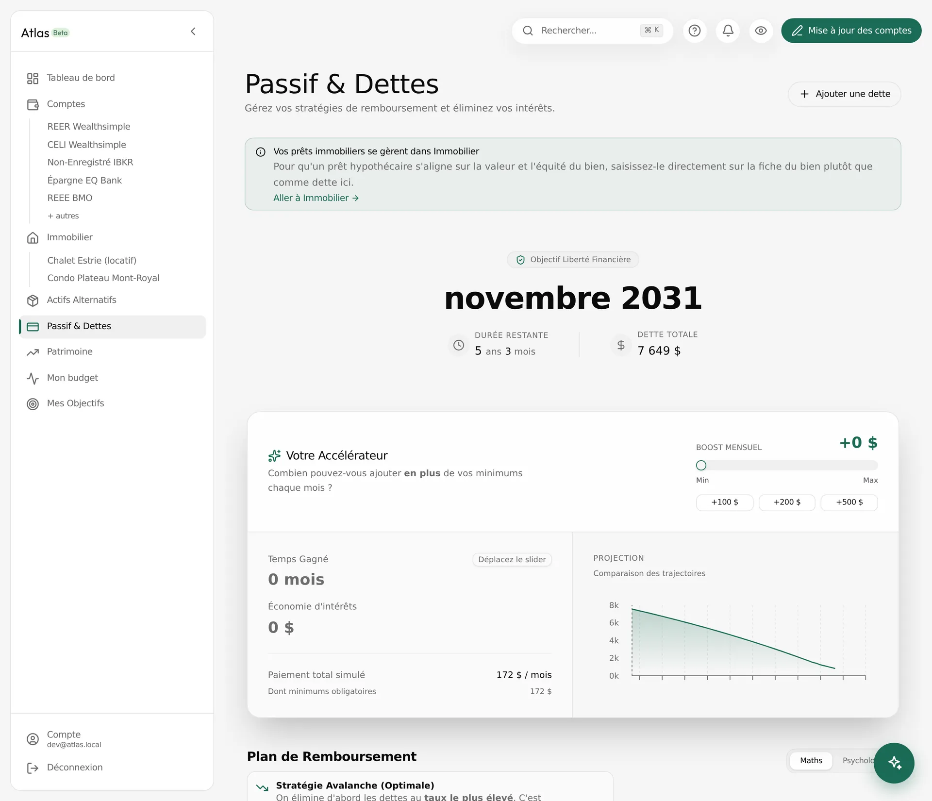Click the Votre Accélérateur sparkle icon

click(x=274, y=456)
